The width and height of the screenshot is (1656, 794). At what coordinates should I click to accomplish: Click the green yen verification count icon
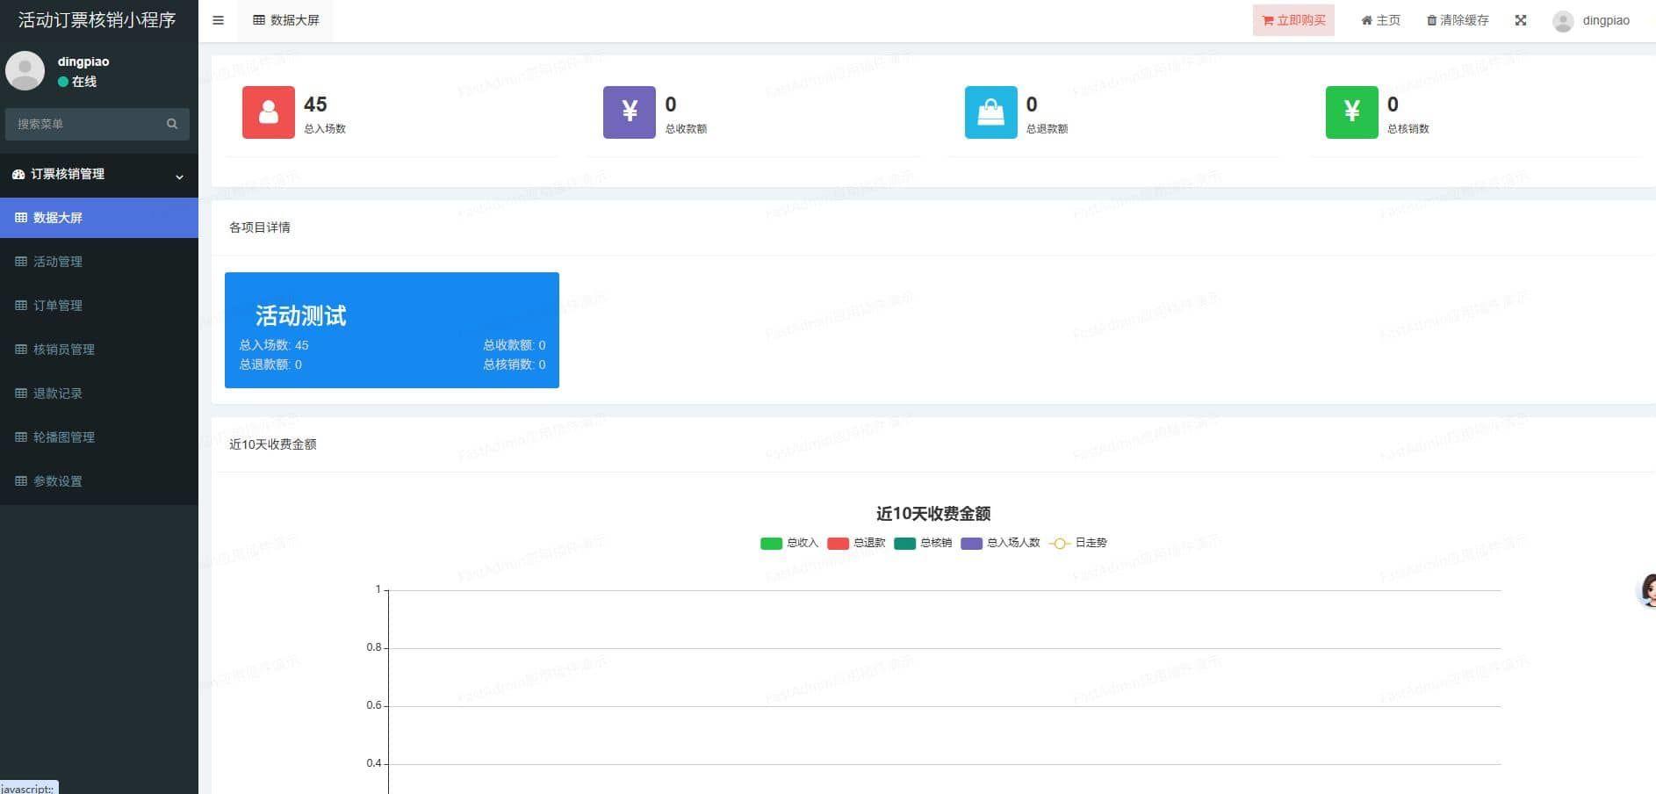tap(1351, 112)
